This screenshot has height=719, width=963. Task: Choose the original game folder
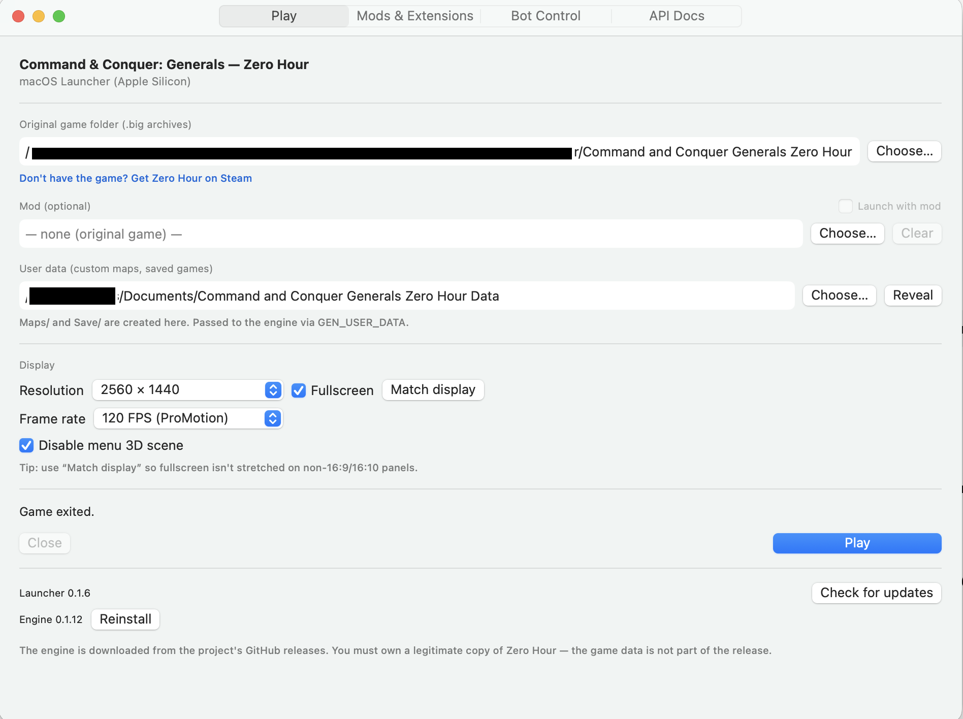click(x=904, y=151)
